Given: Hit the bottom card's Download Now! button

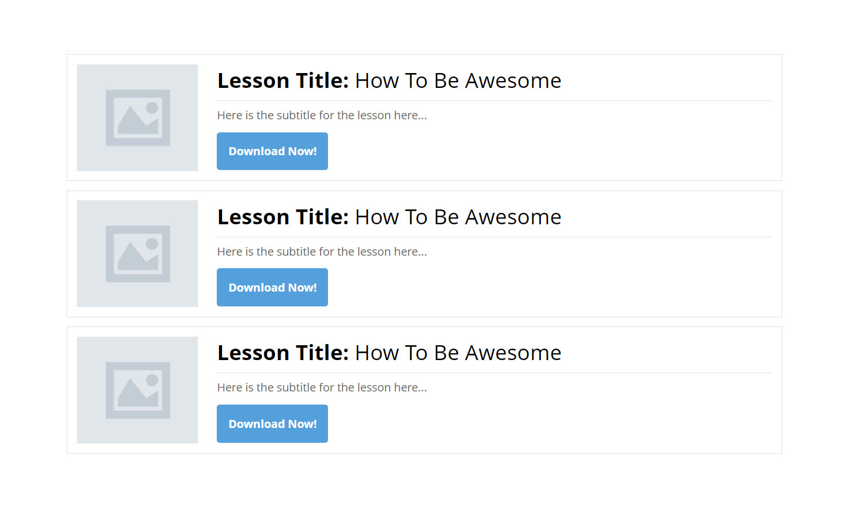Looking at the screenshot, I should [272, 424].
